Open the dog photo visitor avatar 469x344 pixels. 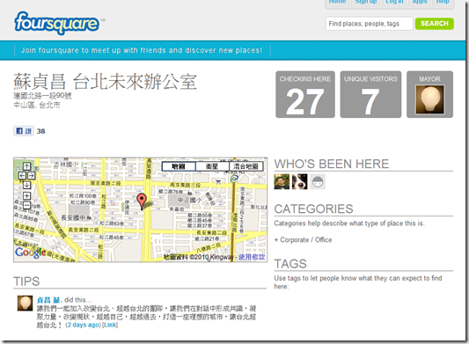pyautogui.click(x=300, y=181)
